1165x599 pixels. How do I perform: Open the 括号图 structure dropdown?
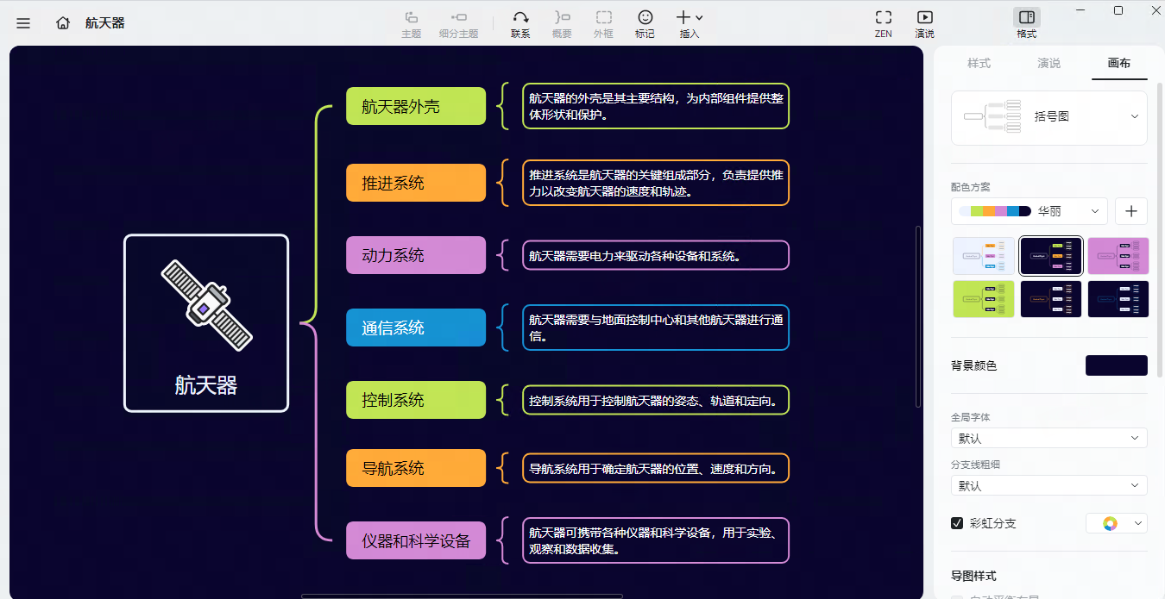pyautogui.click(x=1049, y=117)
